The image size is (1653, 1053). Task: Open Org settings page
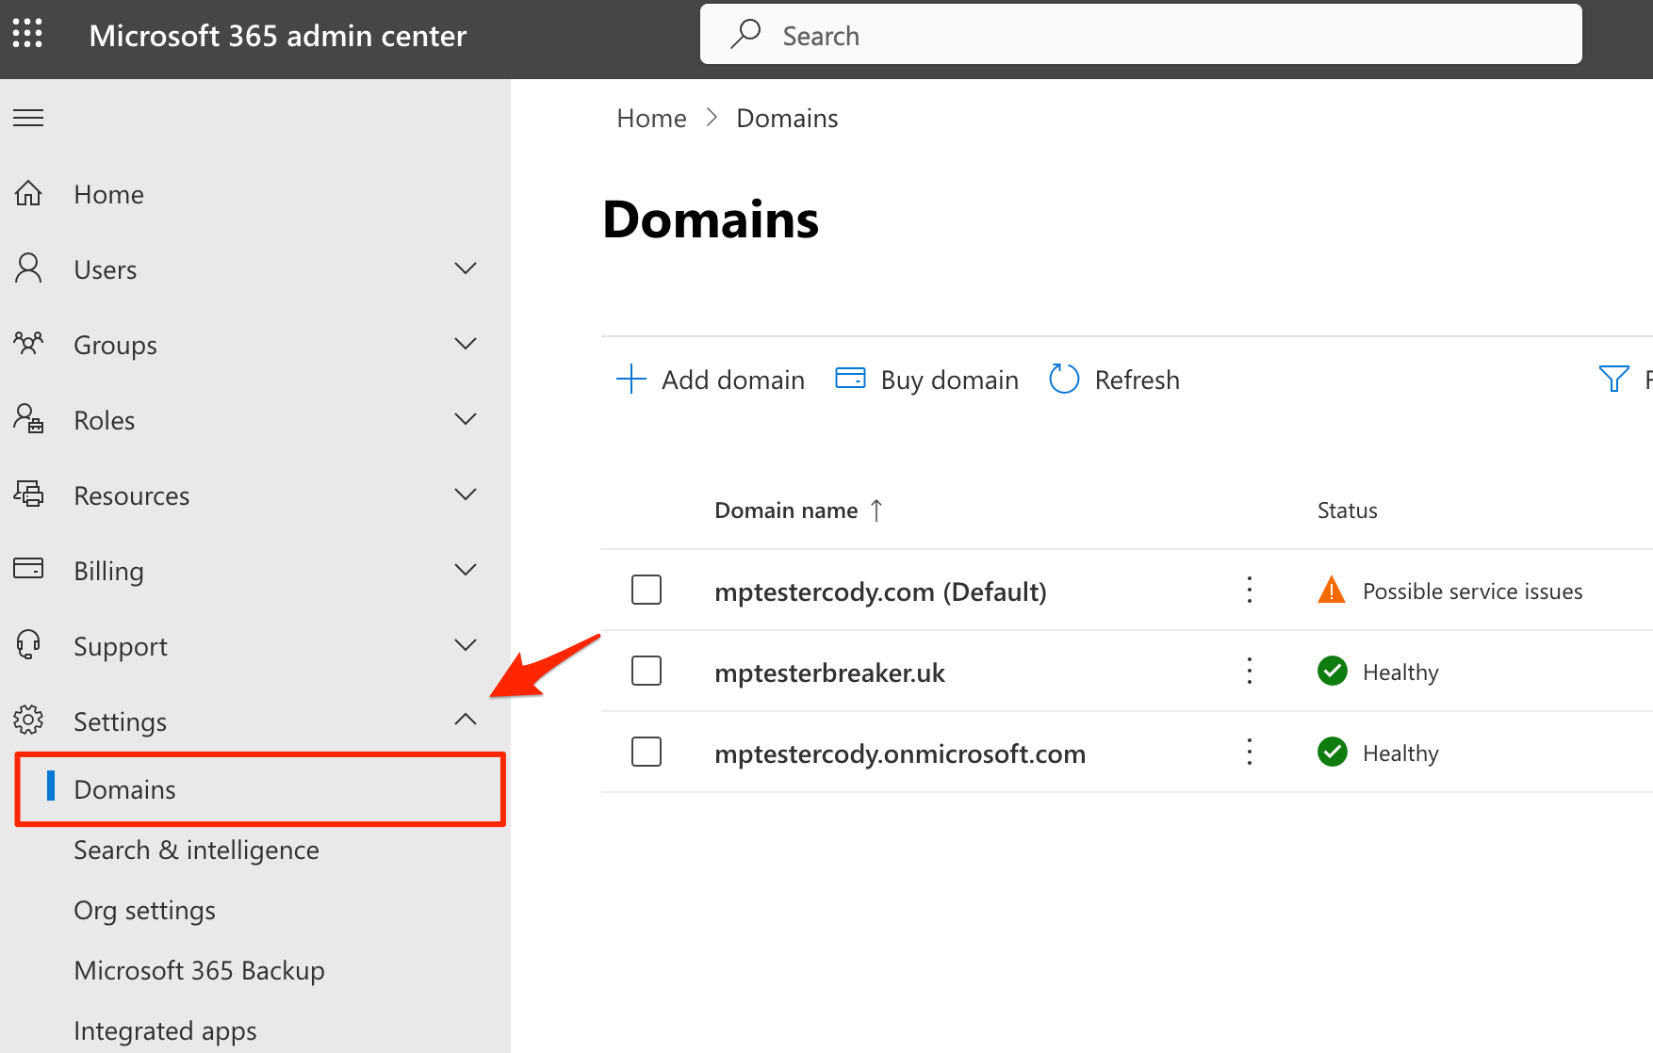click(x=144, y=910)
